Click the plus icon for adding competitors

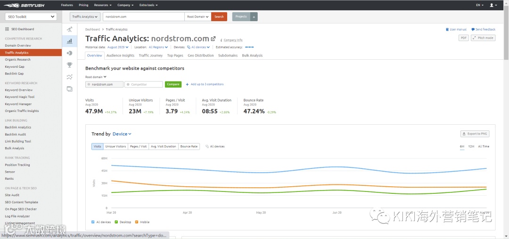187,84
